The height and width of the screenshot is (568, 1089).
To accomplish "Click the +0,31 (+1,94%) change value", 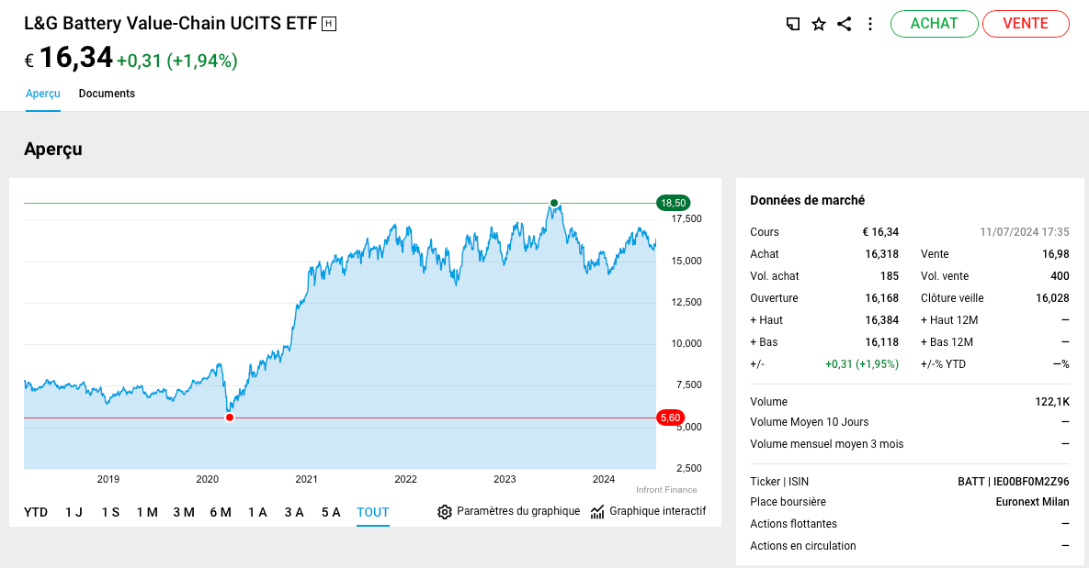I will [x=177, y=61].
